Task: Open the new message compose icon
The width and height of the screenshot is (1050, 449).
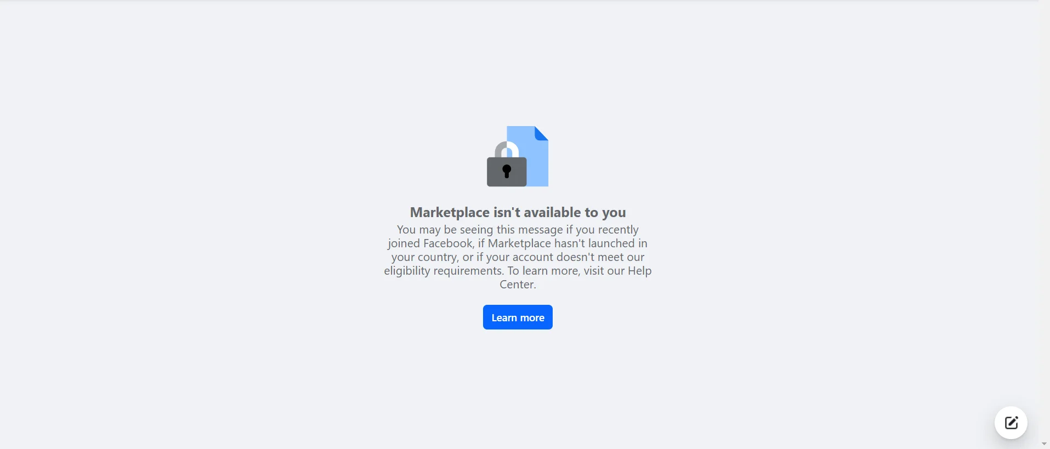Action: (1011, 423)
